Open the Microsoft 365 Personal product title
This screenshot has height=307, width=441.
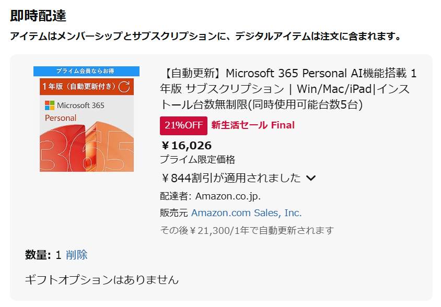click(x=288, y=88)
